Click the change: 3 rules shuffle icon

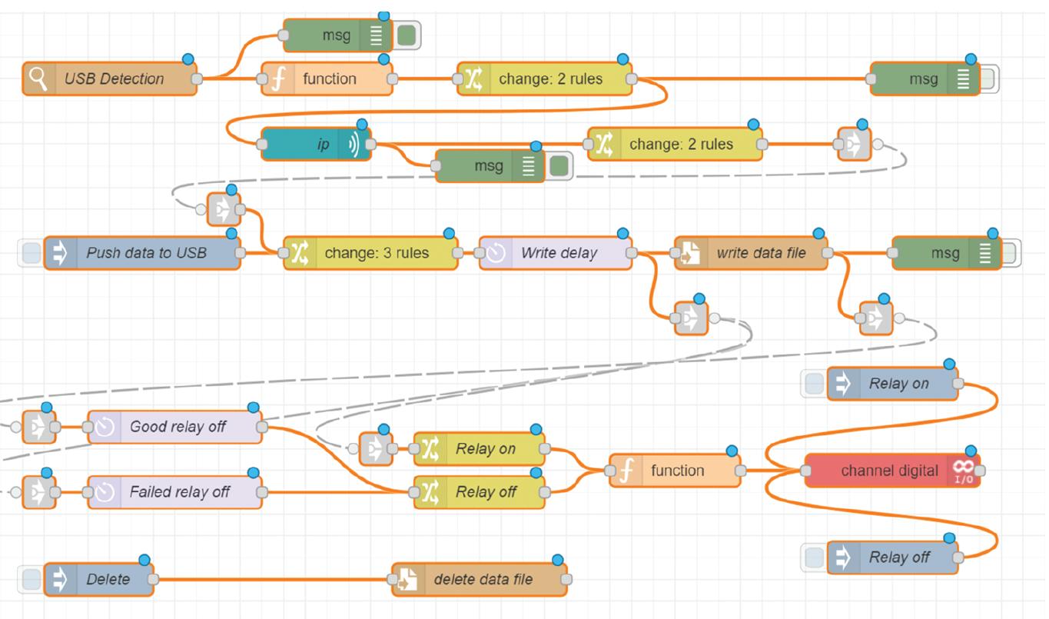coord(300,252)
